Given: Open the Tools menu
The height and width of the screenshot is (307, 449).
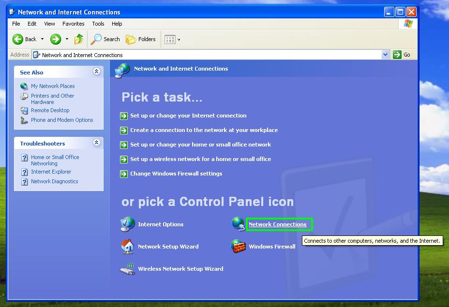Looking at the screenshot, I should tap(98, 24).
